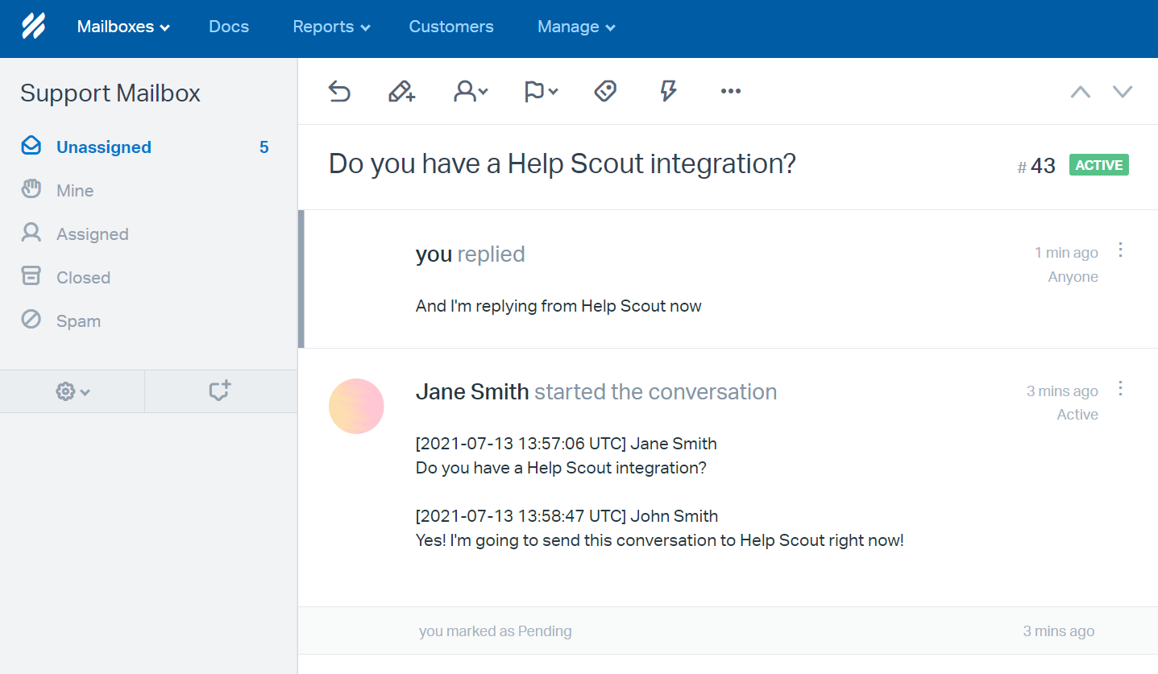Open the tag icon in toolbar

click(x=605, y=92)
